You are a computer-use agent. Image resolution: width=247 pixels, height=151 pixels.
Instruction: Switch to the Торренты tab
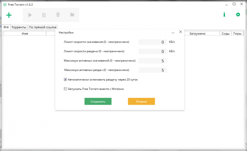point(19,27)
